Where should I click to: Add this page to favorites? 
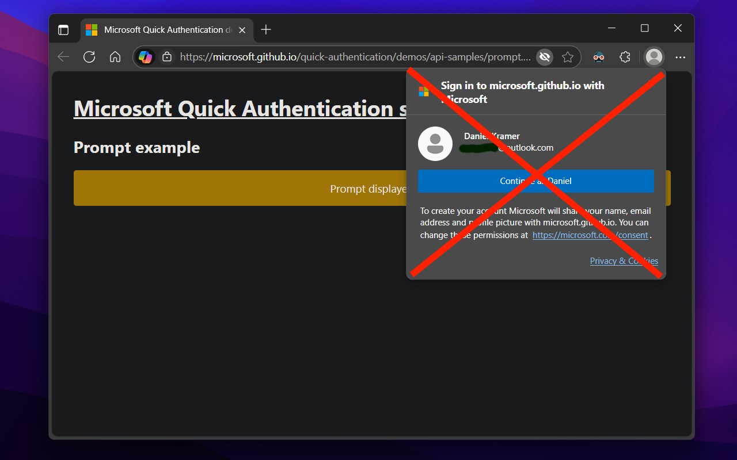[568, 57]
